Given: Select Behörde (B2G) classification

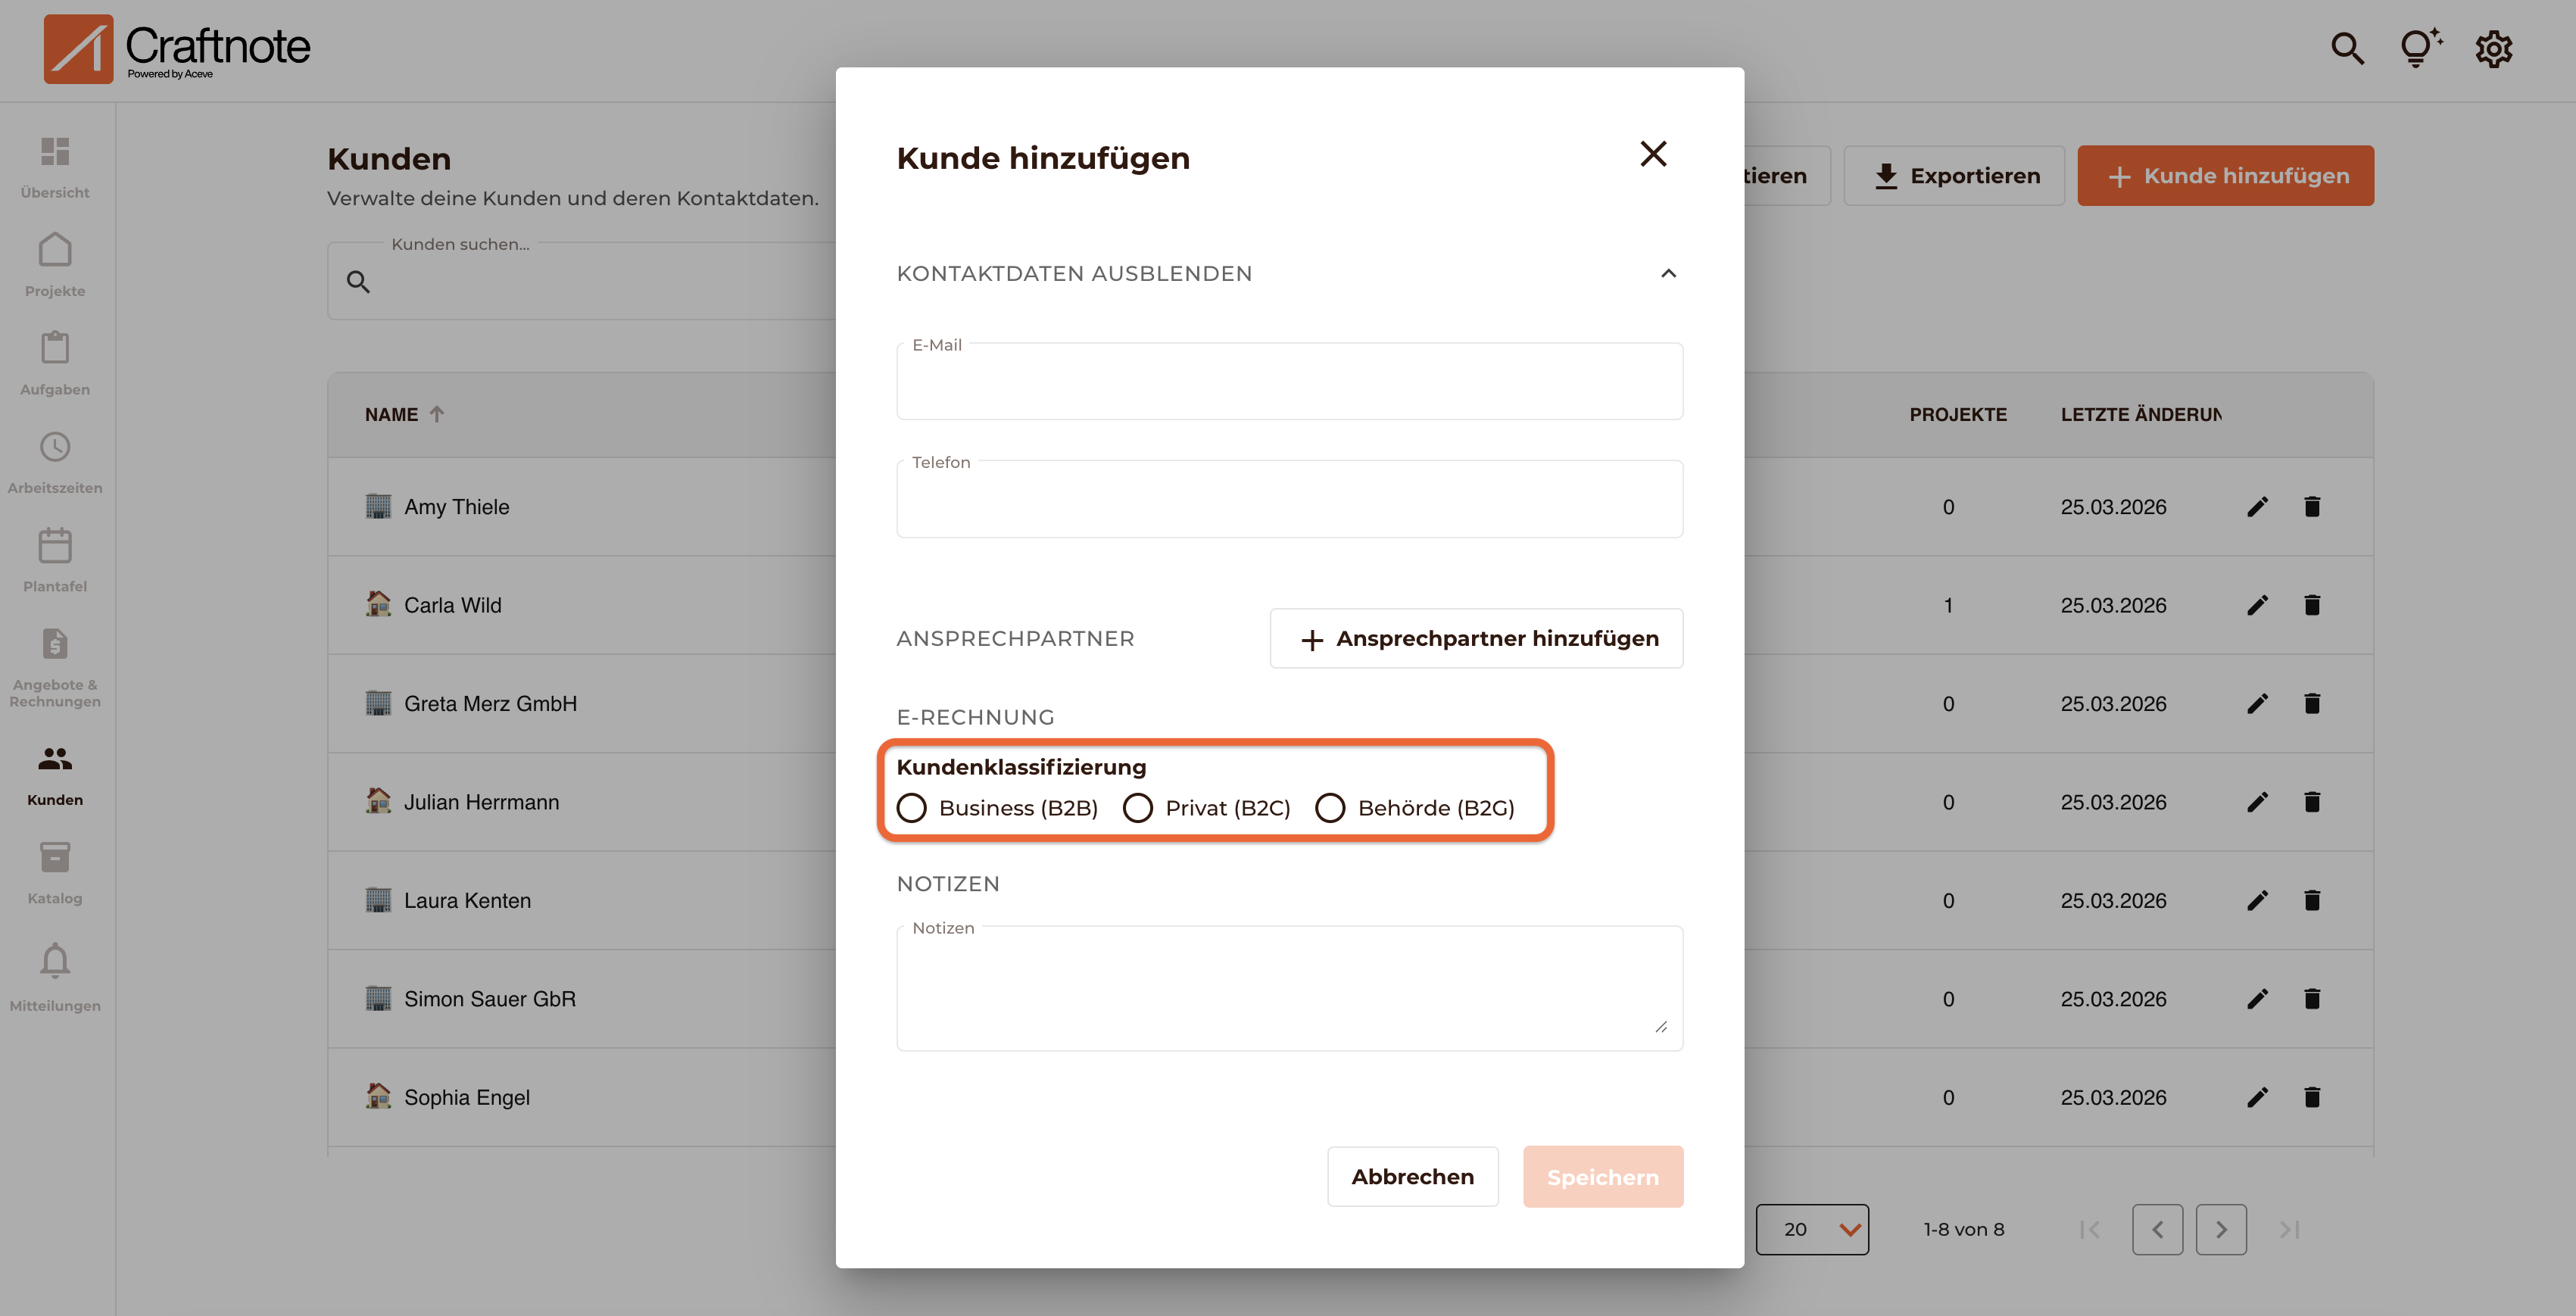Looking at the screenshot, I should click(1330, 808).
